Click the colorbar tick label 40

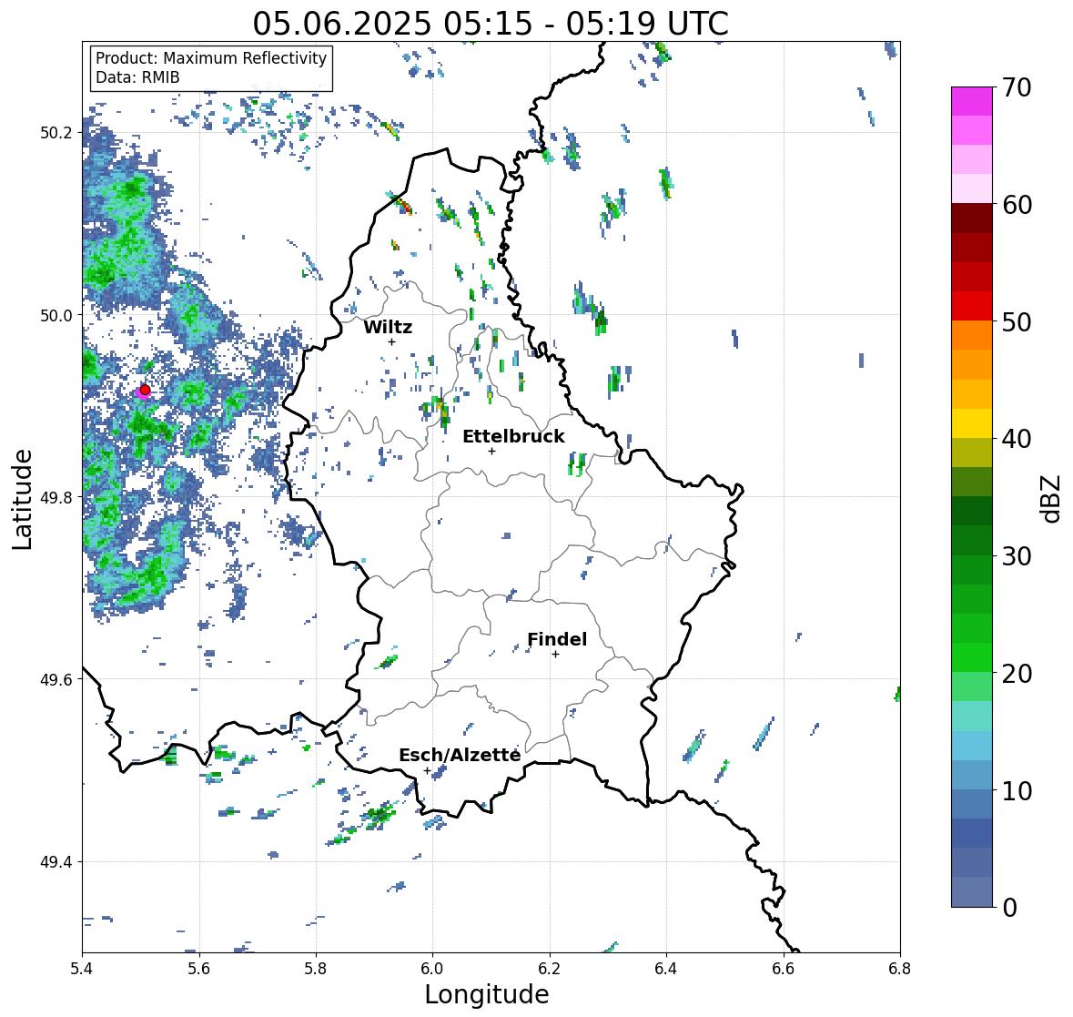[1017, 439]
